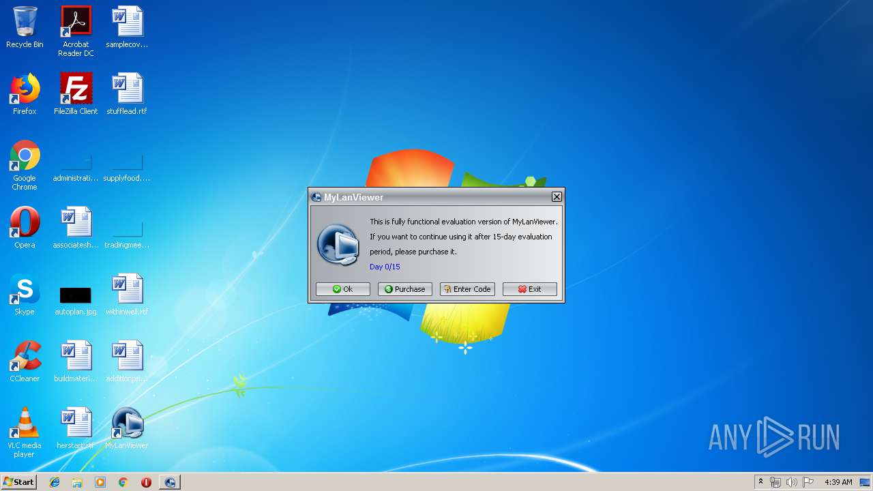Open Windows Explorer folder from taskbar
The height and width of the screenshot is (491, 873).
(x=77, y=482)
